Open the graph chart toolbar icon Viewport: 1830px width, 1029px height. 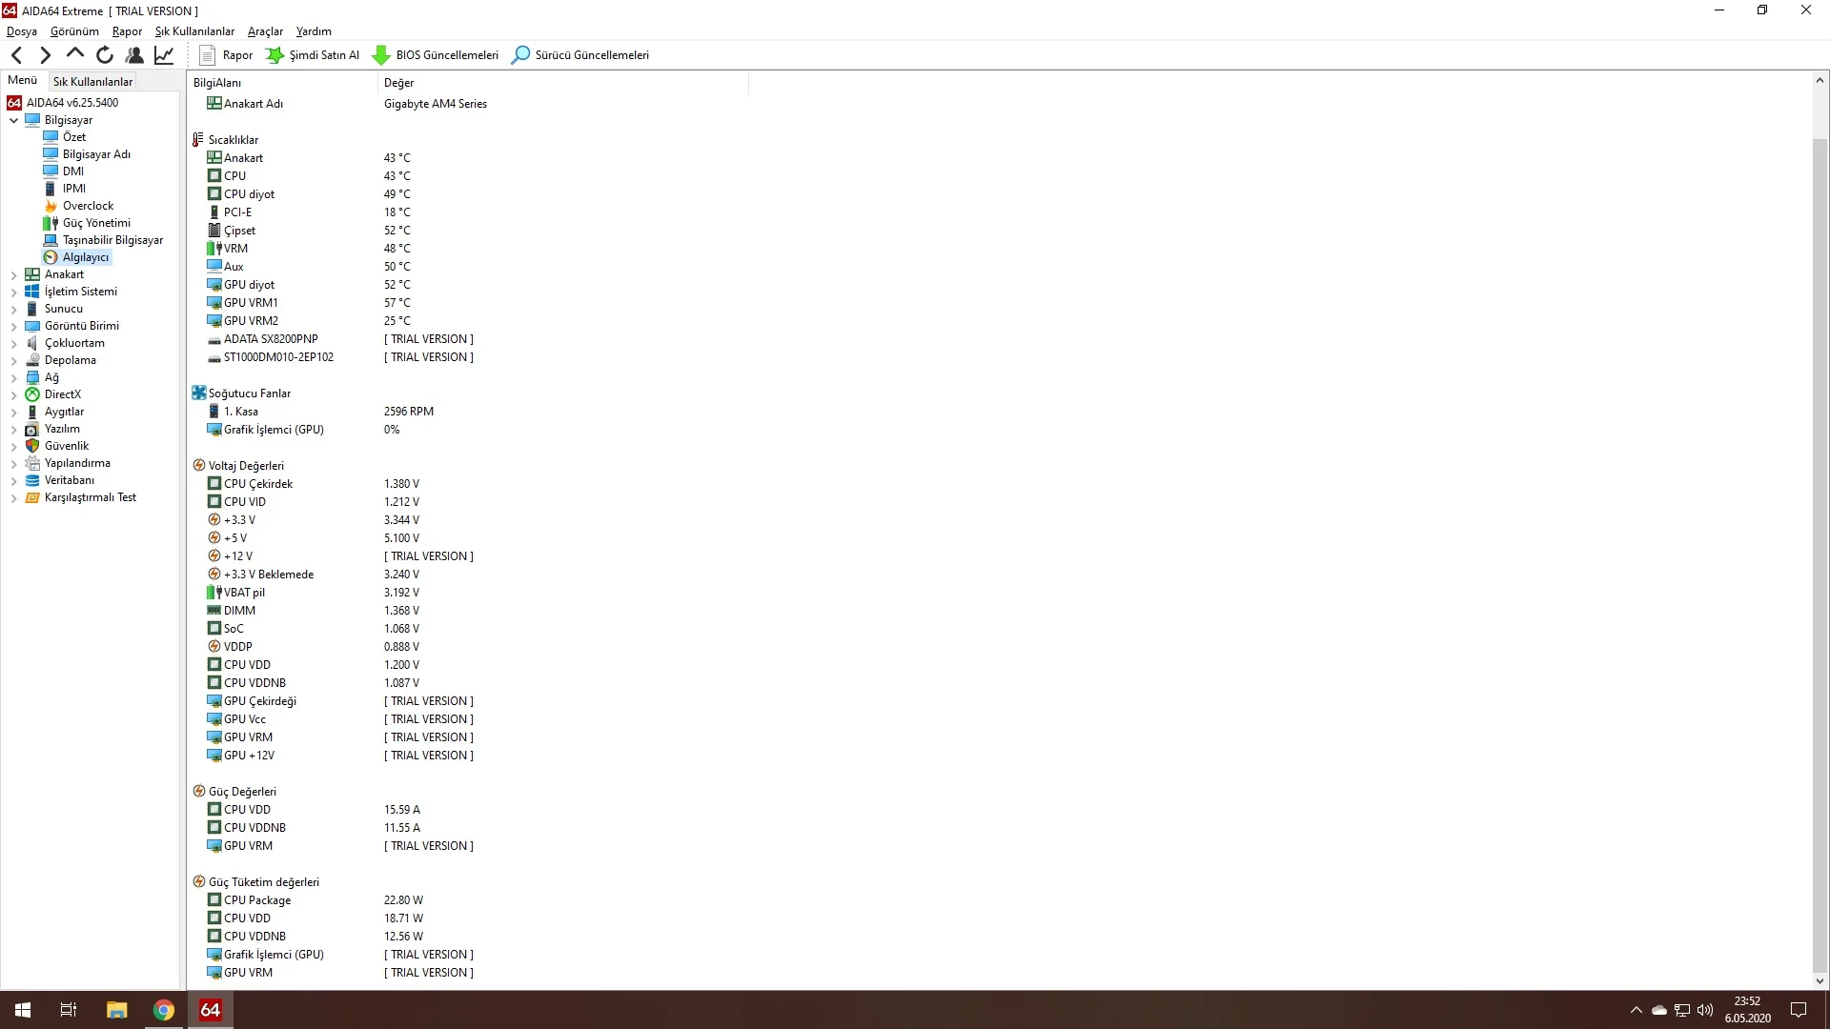(x=164, y=55)
